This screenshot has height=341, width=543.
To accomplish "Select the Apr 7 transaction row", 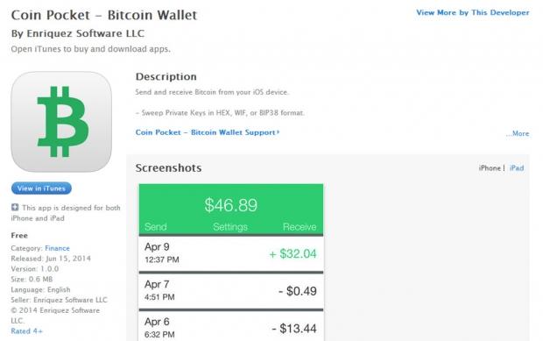I will [x=231, y=291].
